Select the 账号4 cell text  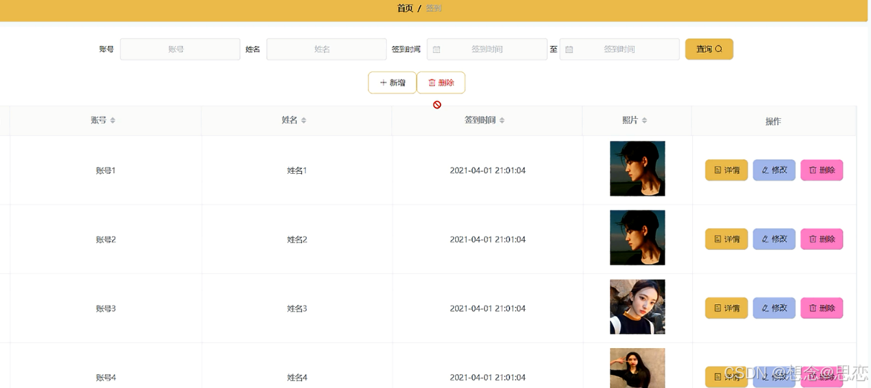pyautogui.click(x=106, y=377)
